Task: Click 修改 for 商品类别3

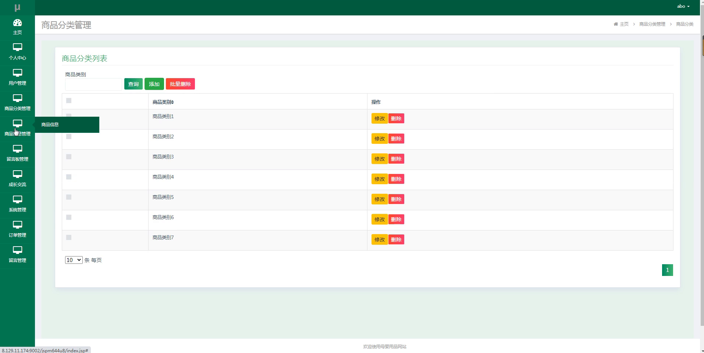Action: 380,159
